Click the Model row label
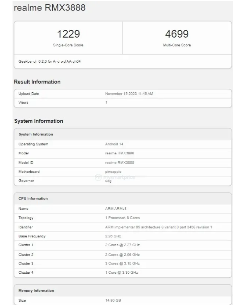Image resolution: width=248 pixels, height=305 pixels. pyautogui.click(x=23, y=153)
